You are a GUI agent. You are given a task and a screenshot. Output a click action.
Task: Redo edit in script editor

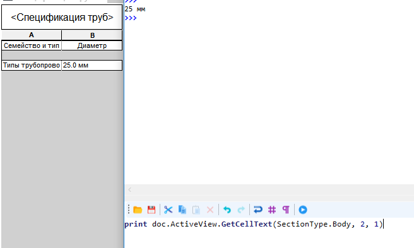click(241, 210)
